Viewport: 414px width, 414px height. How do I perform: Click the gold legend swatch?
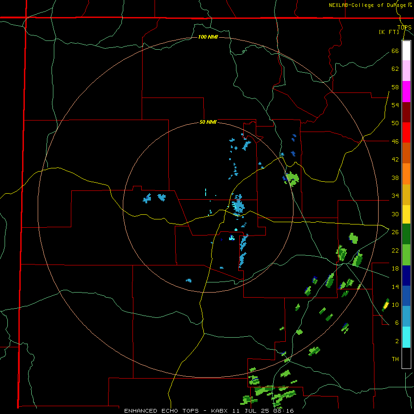pyautogui.click(x=406, y=195)
